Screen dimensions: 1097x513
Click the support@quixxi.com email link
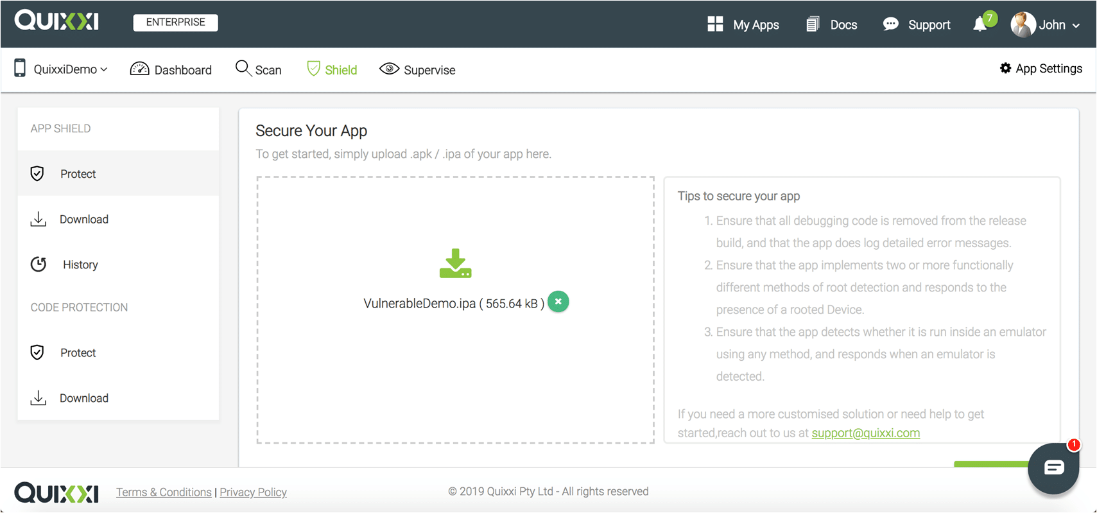click(865, 433)
